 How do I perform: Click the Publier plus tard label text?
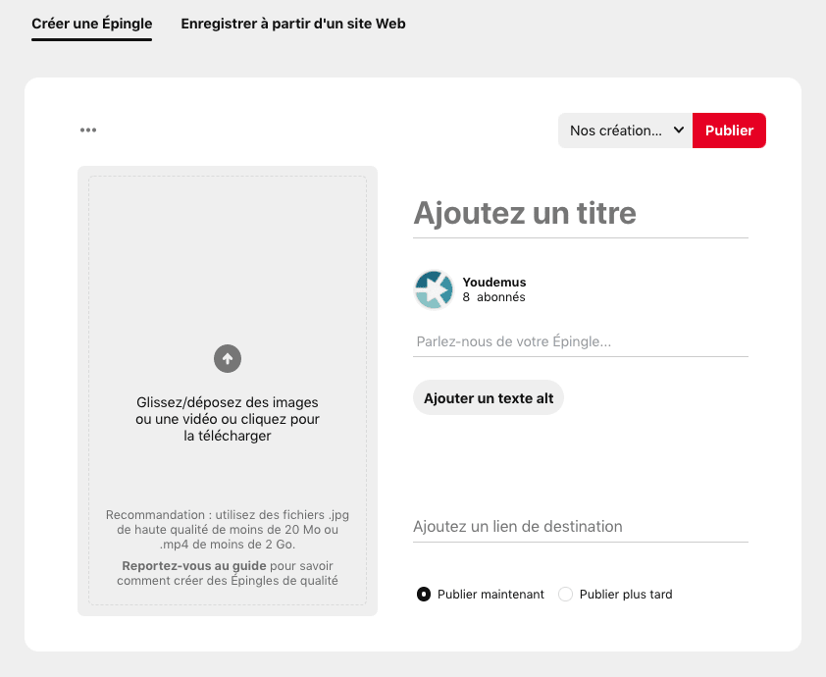click(626, 595)
